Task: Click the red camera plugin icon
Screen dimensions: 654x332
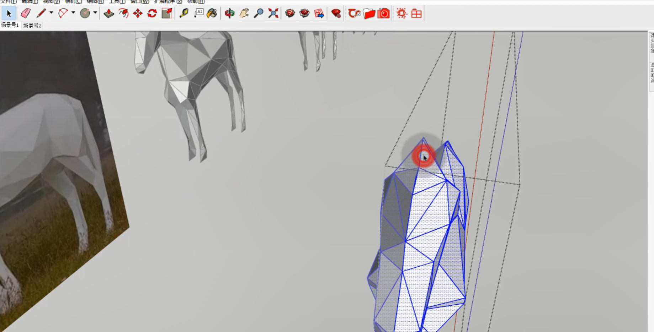Action: [x=384, y=13]
